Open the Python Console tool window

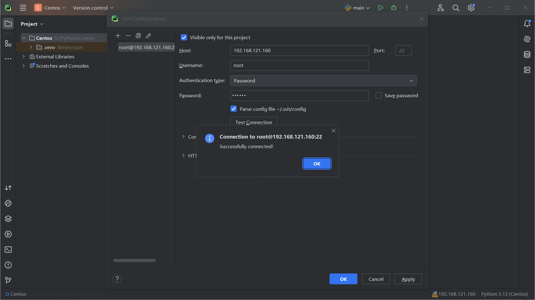(8, 203)
